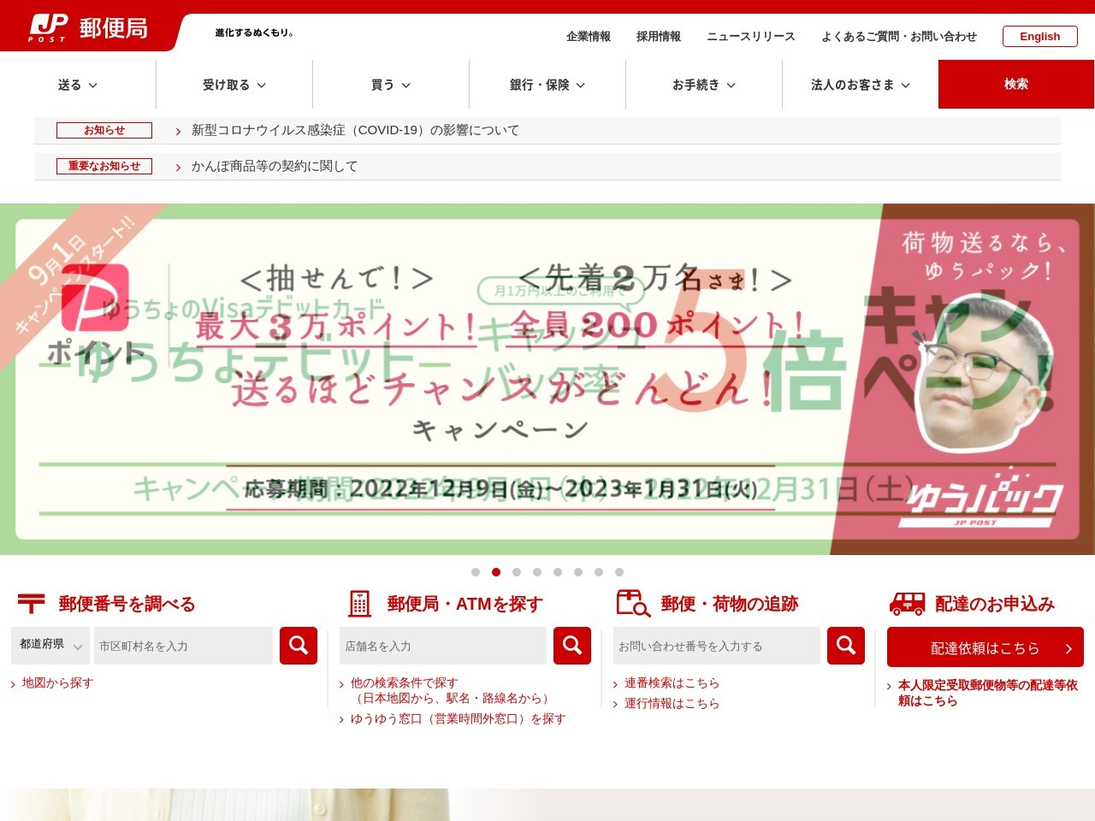Viewport: 1095px width, 821px height.
Task: Click the 店舗名を入力 input field
Action: coord(443,646)
